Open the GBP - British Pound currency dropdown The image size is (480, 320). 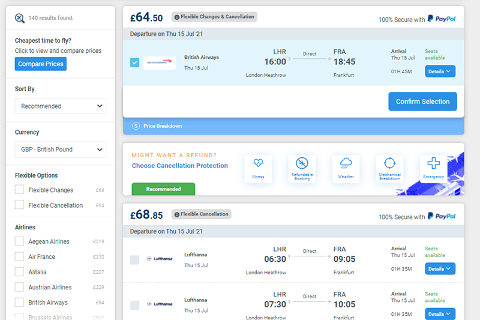61,149
